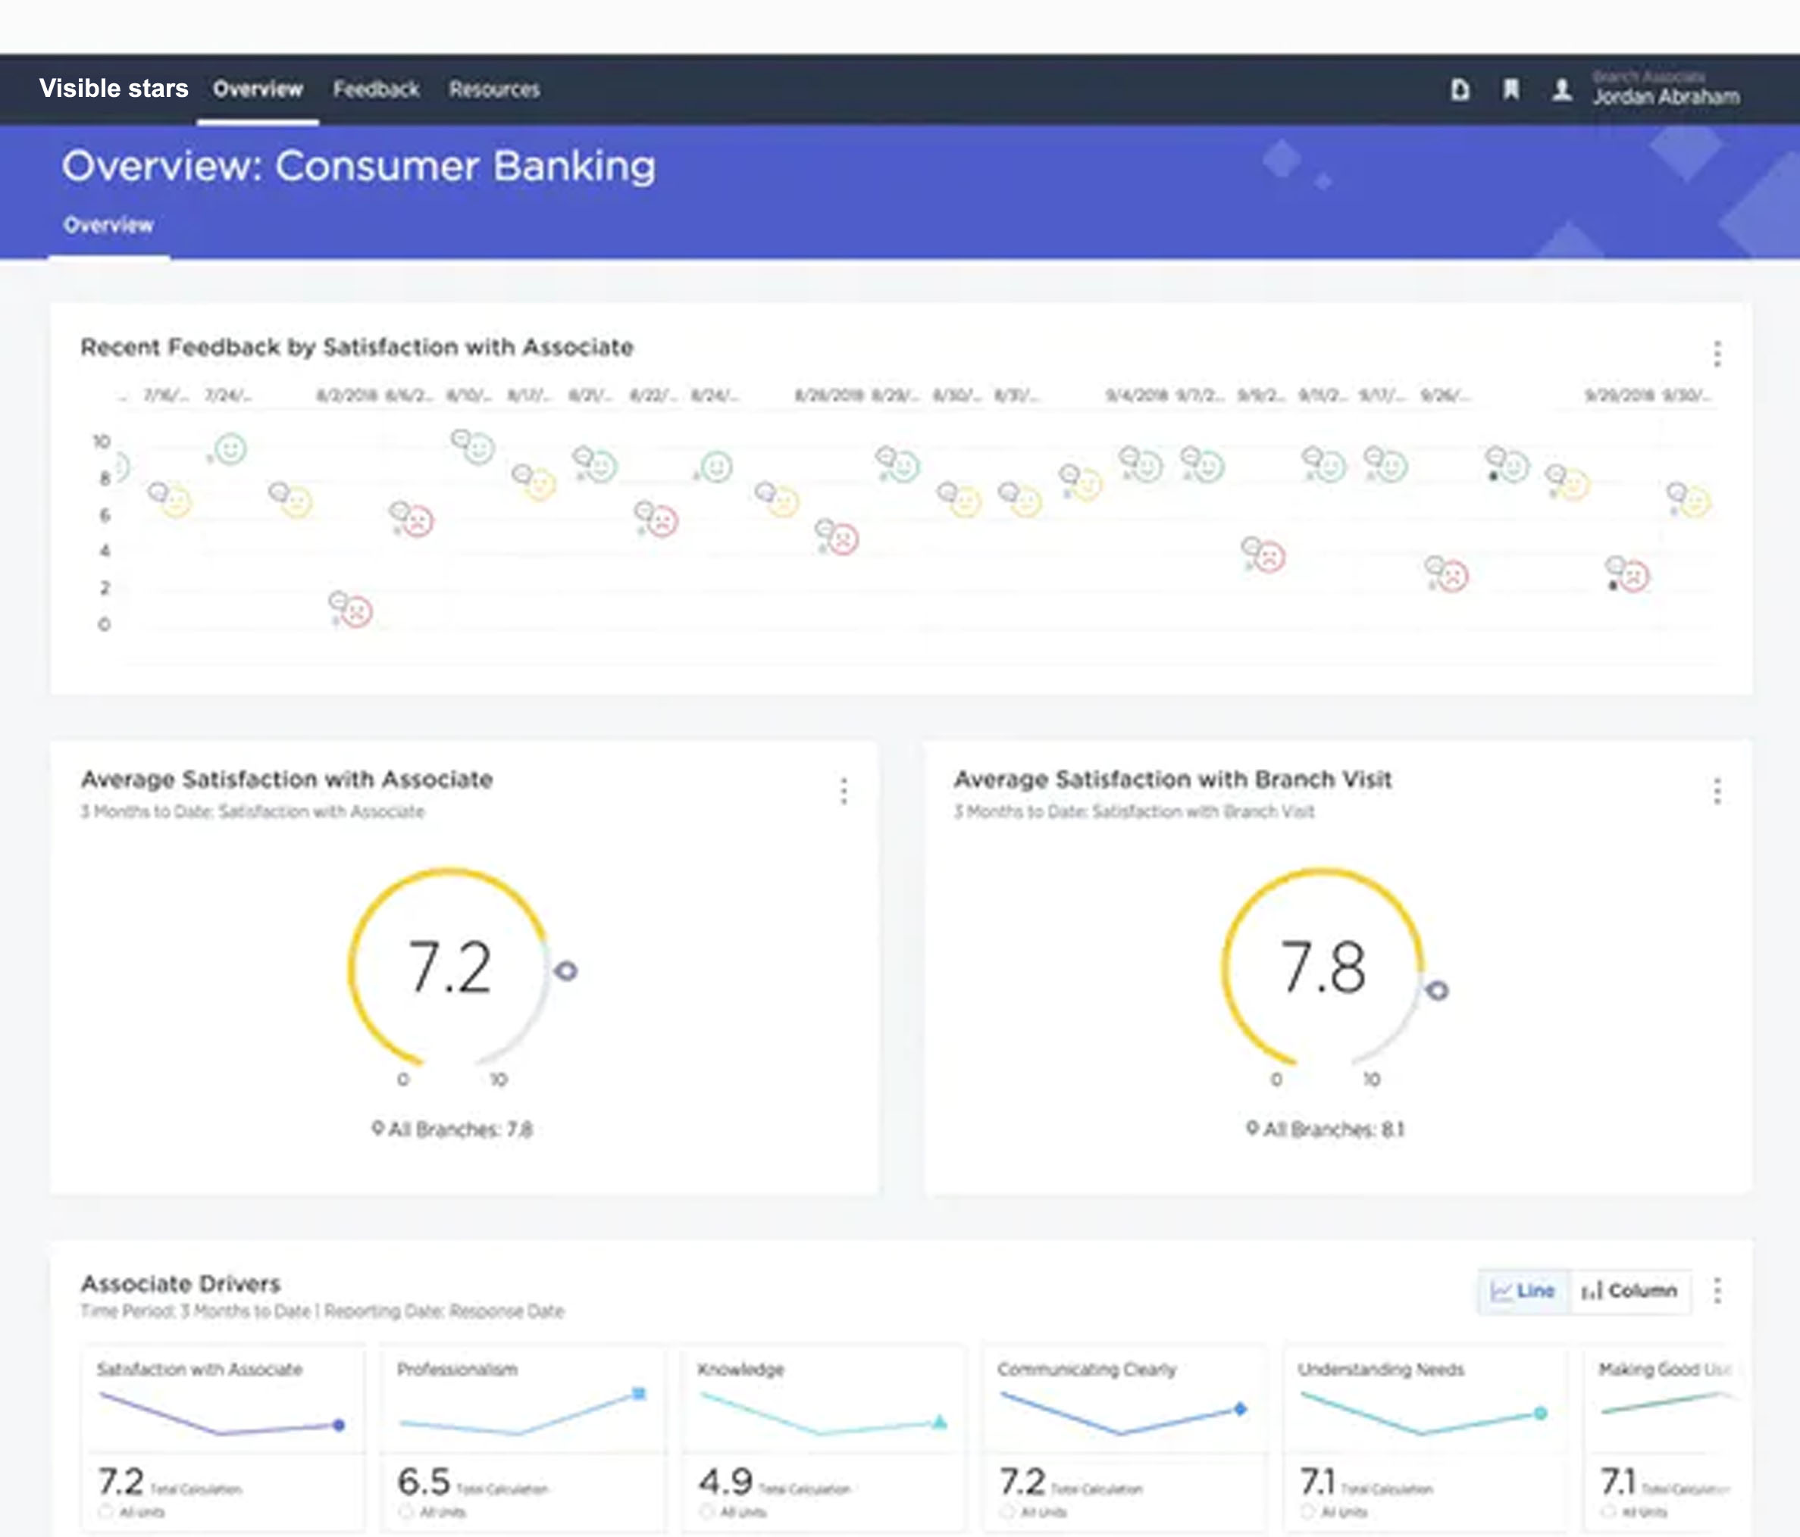Viewport: 1800px width, 1537px height.
Task: Click the 7.2 associate satisfaction gauge marker
Action: (x=565, y=970)
